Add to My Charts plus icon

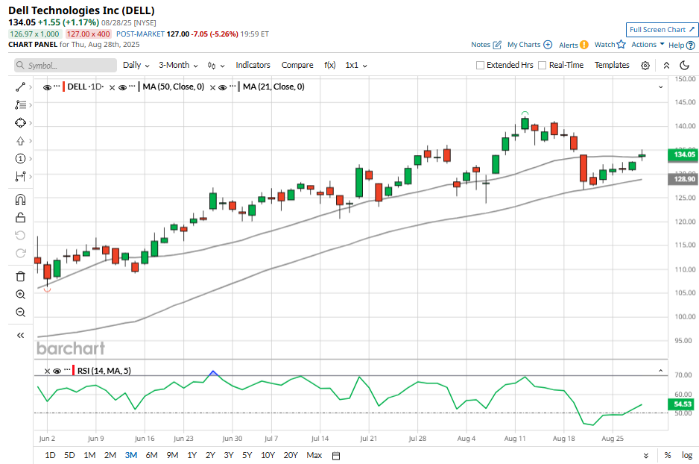pyautogui.click(x=548, y=45)
